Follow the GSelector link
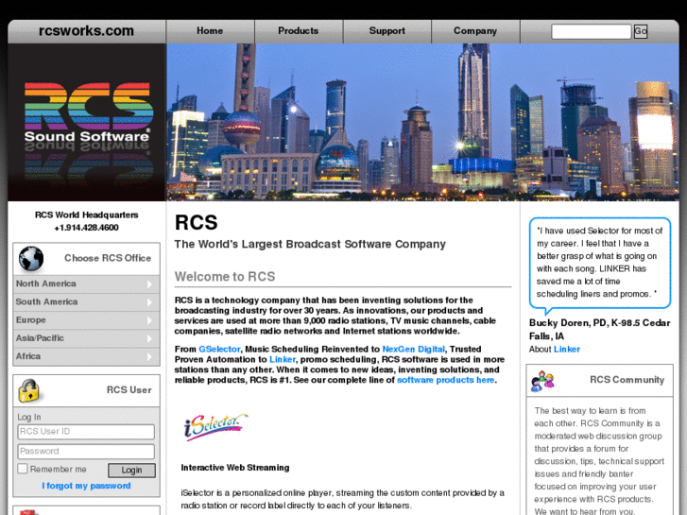Image resolution: width=687 pixels, height=515 pixels. pyautogui.click(x=219, y=350)
